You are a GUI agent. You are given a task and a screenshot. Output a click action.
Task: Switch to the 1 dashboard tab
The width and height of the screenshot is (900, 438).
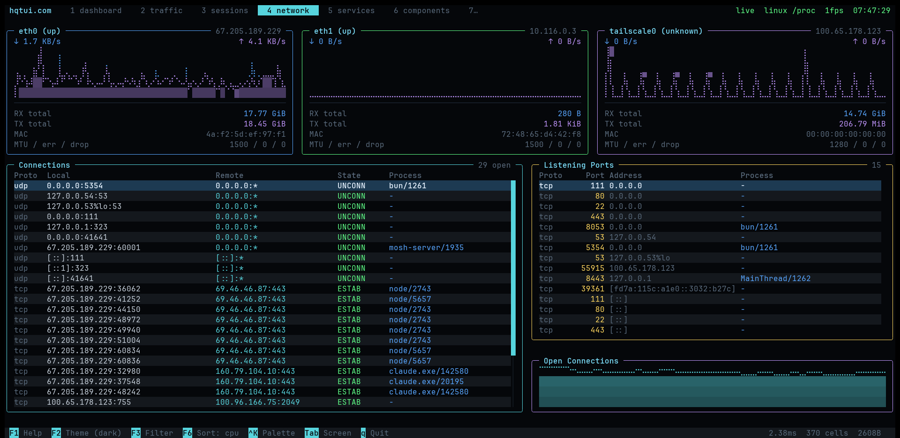(x=96, y=10)
